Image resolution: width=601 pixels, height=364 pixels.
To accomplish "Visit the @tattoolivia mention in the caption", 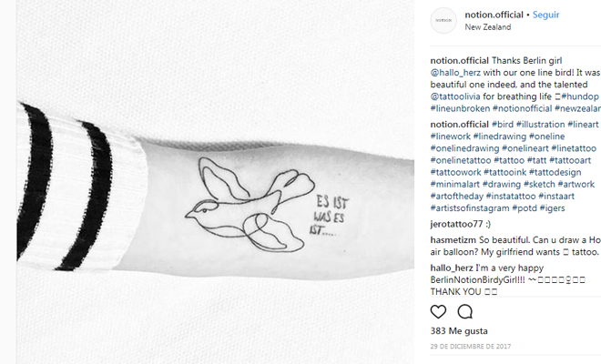I will pos(455,96).
